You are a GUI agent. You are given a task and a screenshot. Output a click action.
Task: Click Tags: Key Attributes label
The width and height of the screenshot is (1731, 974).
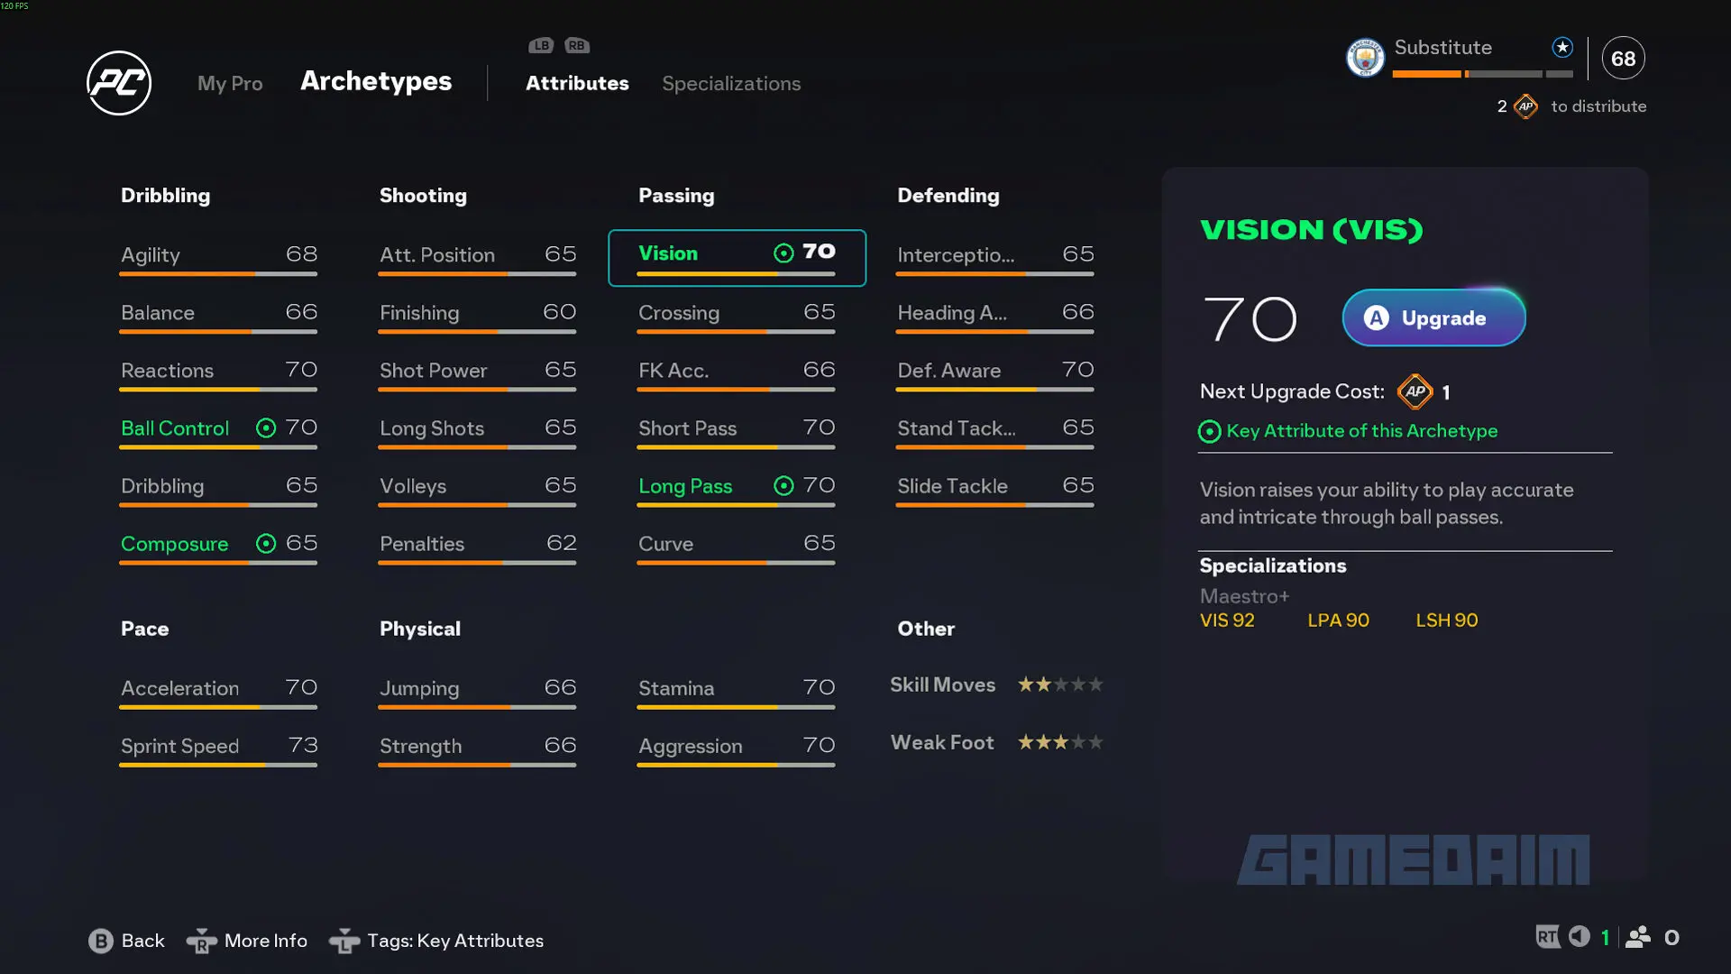[455, 941]
